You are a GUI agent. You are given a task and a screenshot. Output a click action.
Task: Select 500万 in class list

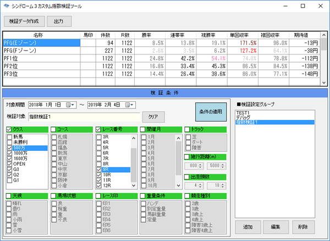pyautogui.click(x=30, y=148)
